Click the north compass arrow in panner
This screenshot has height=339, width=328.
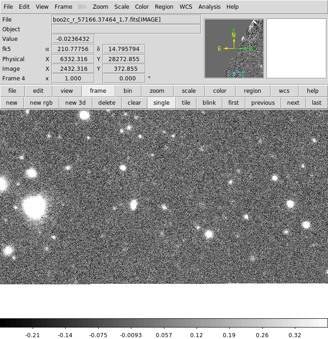click(x=234, y=40)
